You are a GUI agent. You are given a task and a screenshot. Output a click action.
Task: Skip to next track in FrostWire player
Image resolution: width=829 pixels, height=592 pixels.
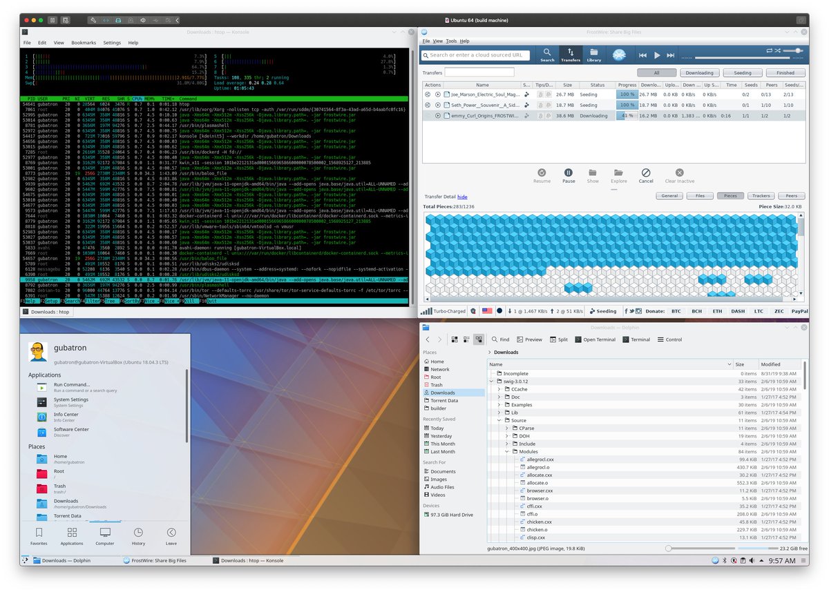coord(671,55)
